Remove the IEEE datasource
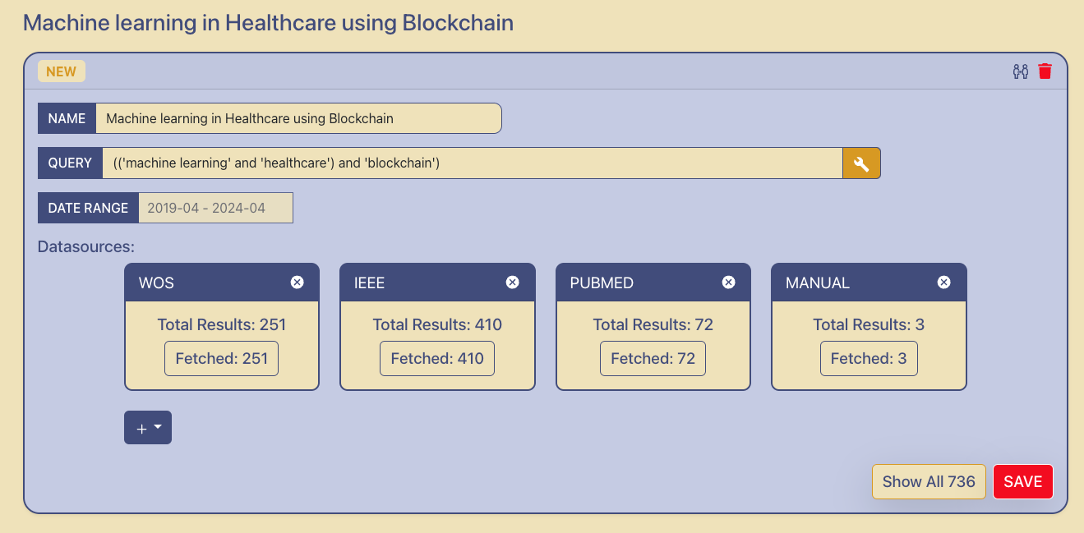Image resolution: width=1084 pixels, height=533 pixels. [x=512, y=283]
